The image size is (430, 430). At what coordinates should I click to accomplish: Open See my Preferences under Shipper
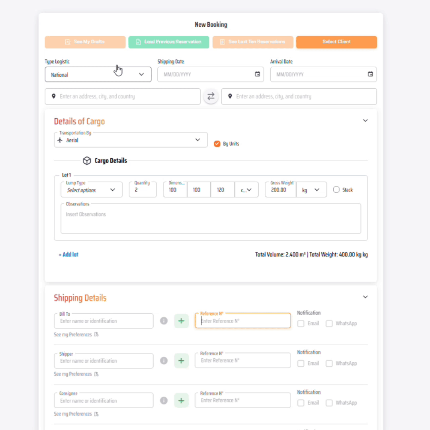coord(73,374)
